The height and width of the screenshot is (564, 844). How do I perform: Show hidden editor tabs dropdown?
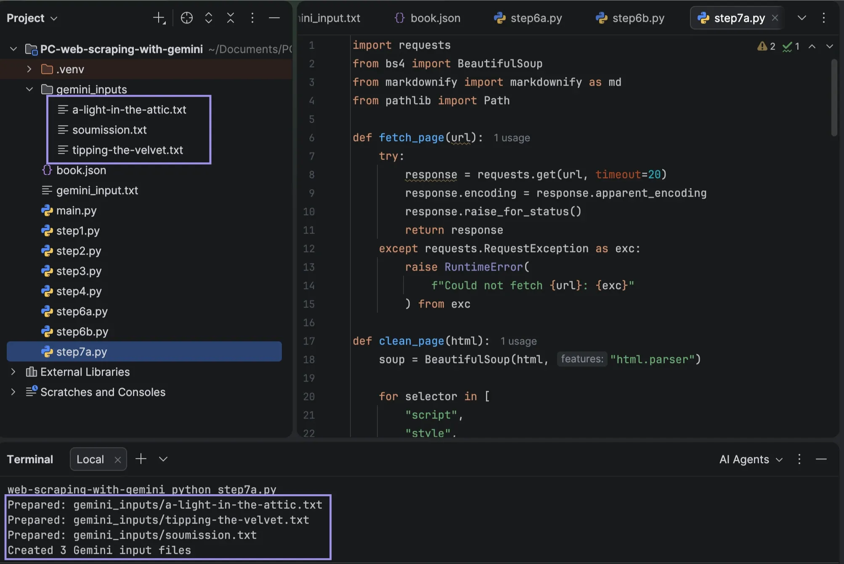click(x=802, y=18)
